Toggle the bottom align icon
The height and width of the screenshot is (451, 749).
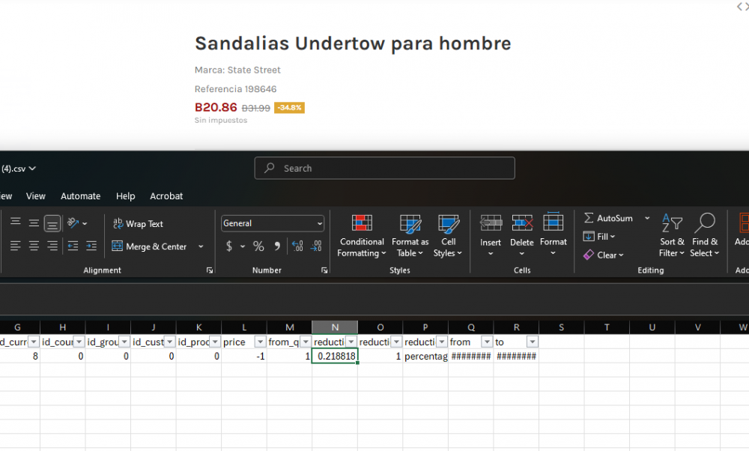coord(52,223)
